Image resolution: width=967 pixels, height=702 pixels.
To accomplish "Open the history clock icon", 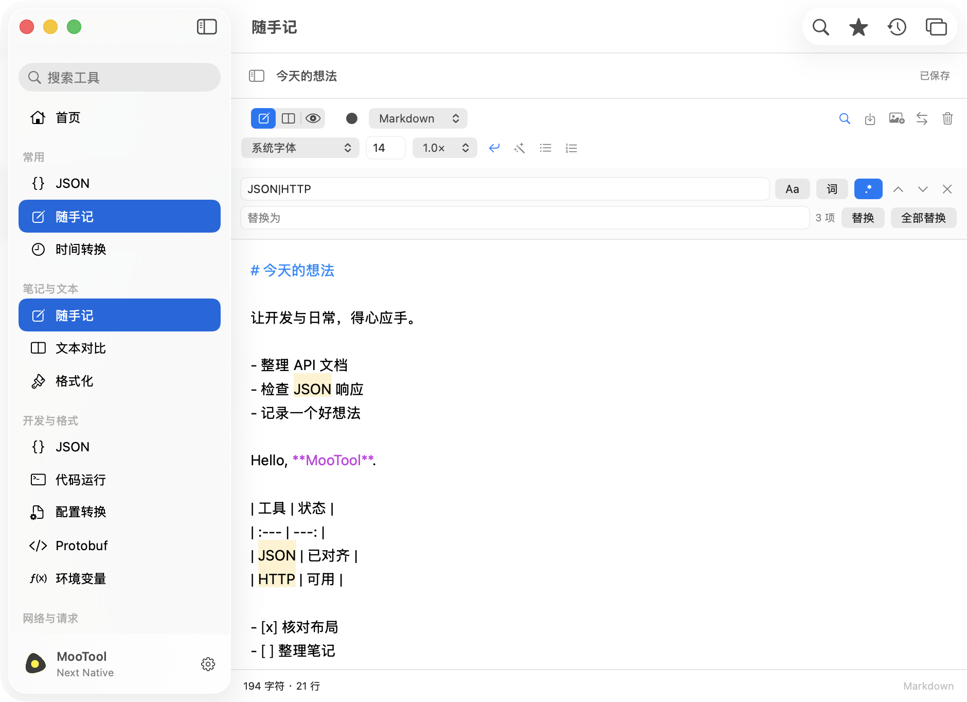I will coord(897,27).
